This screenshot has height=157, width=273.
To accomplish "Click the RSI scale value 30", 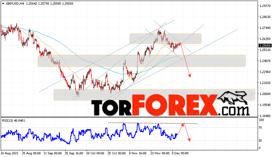I will coord(260,141).
